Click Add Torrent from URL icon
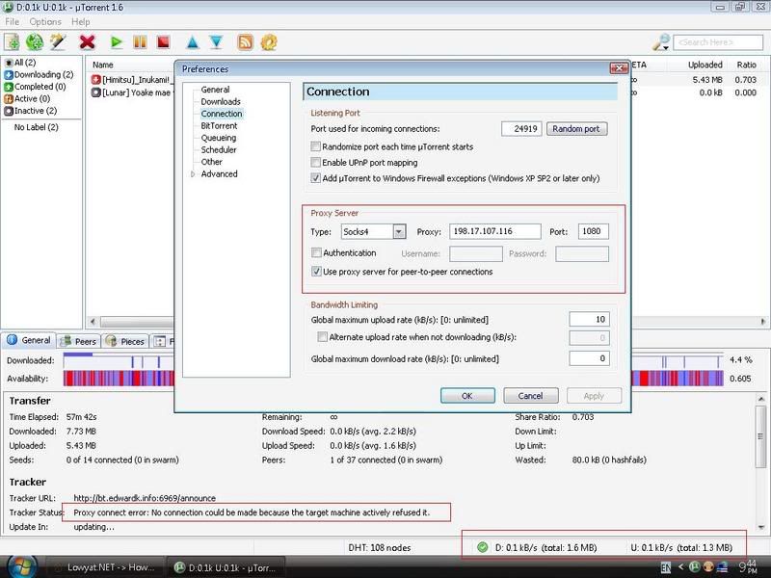Image resolution: width=771 pixels, height=578 pixels. (36, 42)
